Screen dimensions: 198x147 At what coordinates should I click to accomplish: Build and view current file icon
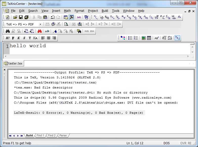pos(53,24)
